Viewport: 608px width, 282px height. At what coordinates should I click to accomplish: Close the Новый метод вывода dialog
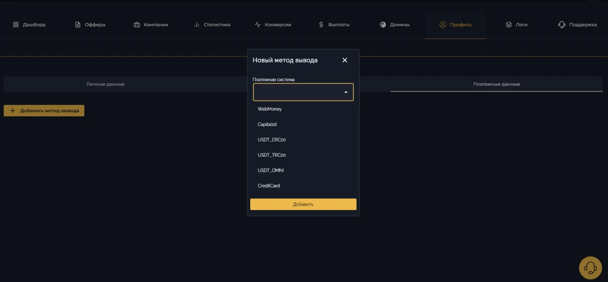345,60
